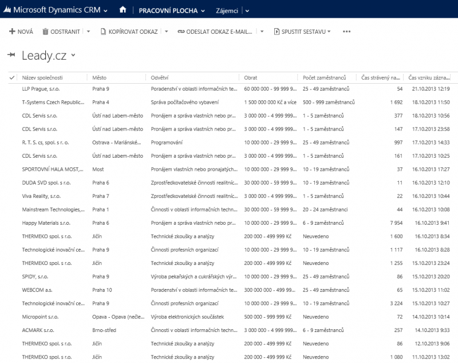Open SPORTOVNÍ HALA MOST record
The width and height of the screenshot is (458, 363).
(x=53, y=169)
